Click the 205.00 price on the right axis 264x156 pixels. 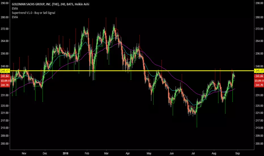click(259, 144)
